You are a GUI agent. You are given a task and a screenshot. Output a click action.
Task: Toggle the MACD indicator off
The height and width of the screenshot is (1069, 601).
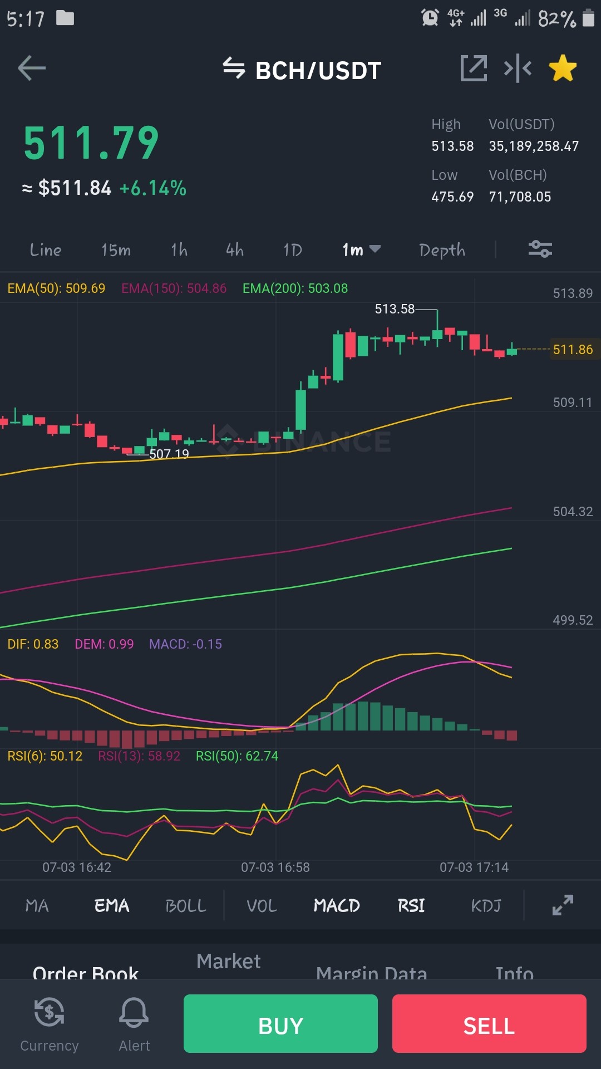click(x=337, y=905)
